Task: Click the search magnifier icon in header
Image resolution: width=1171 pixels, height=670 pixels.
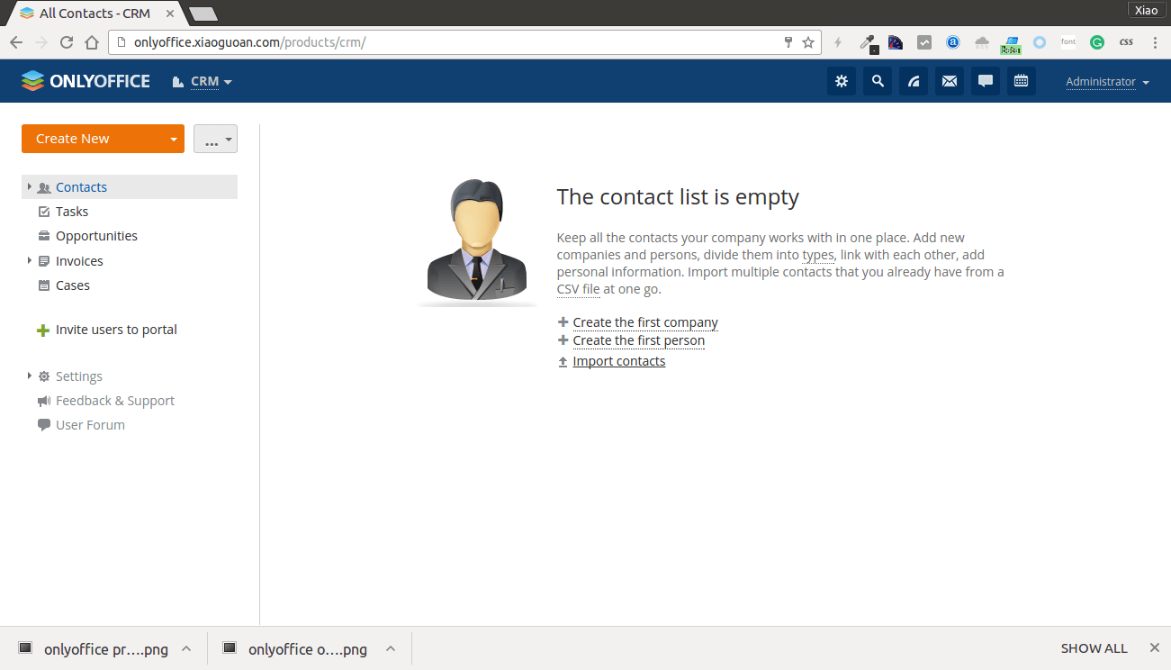Action: tap(878, 81)
